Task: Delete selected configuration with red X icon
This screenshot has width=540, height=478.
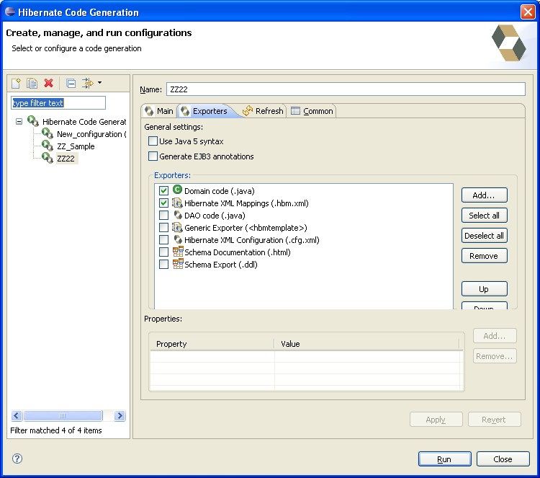Action: coord(48,83)
